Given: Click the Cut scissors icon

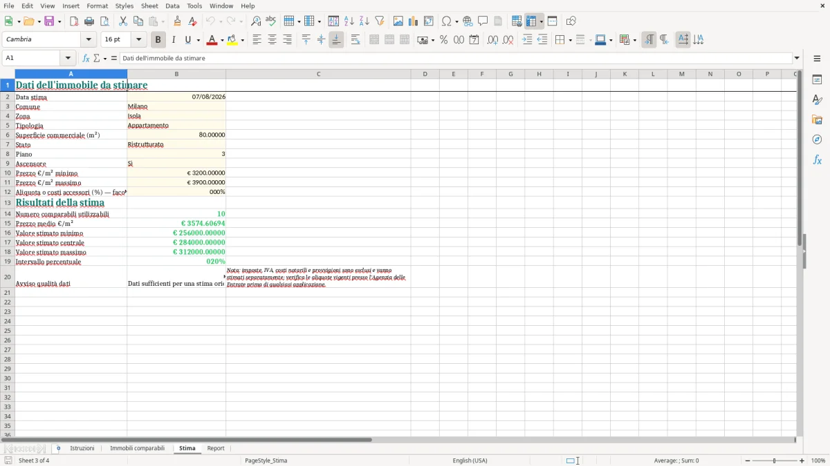Looking at the screenshot, I should (x=123, y=21).
